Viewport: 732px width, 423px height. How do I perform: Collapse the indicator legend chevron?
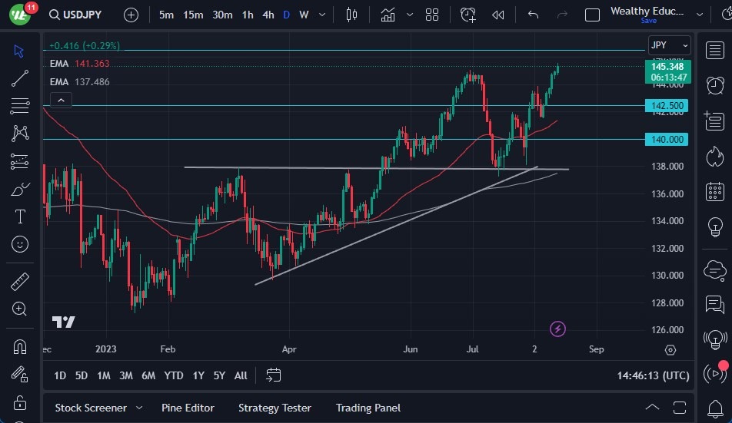60,99
